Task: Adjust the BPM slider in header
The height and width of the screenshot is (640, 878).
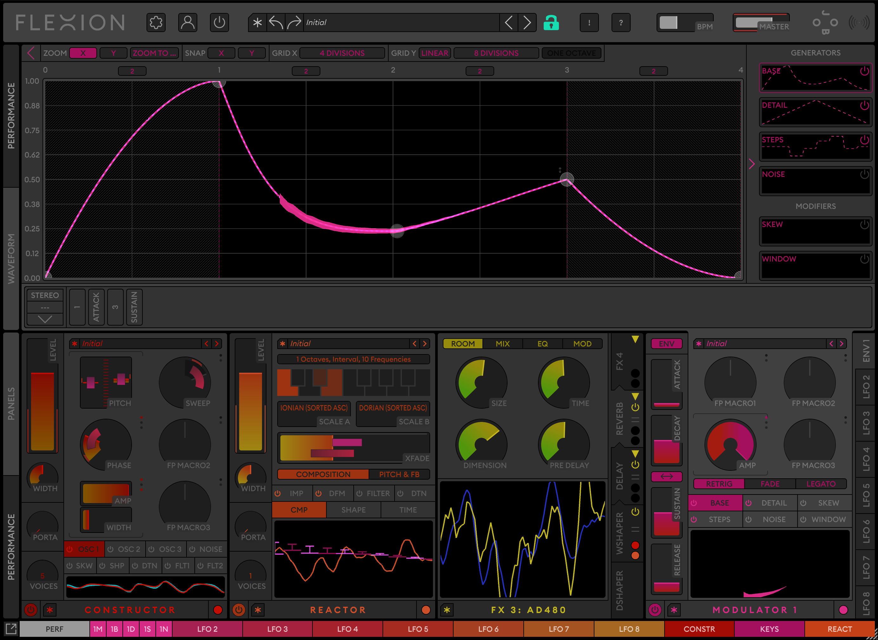Action: pos(685,23)
